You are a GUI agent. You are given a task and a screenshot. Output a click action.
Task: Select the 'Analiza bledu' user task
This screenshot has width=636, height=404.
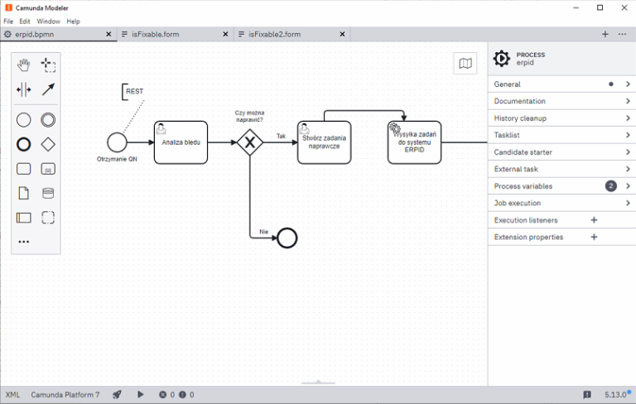point(181,142)
